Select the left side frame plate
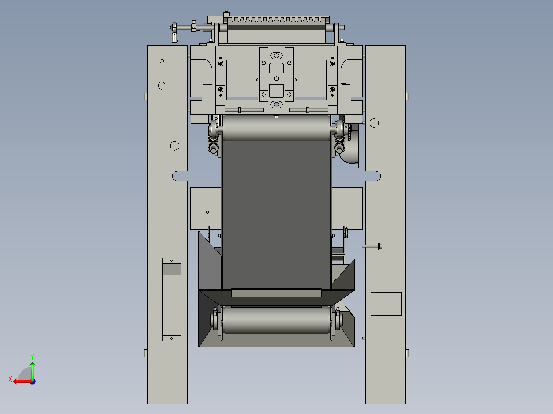The image size is (553, 414). [x=168, y=224]
